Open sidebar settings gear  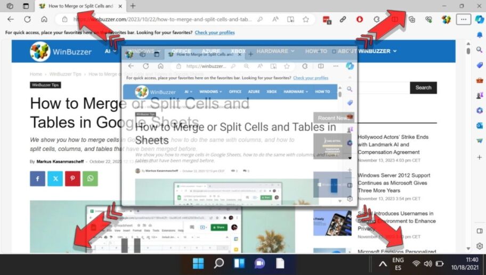[480, 246]
